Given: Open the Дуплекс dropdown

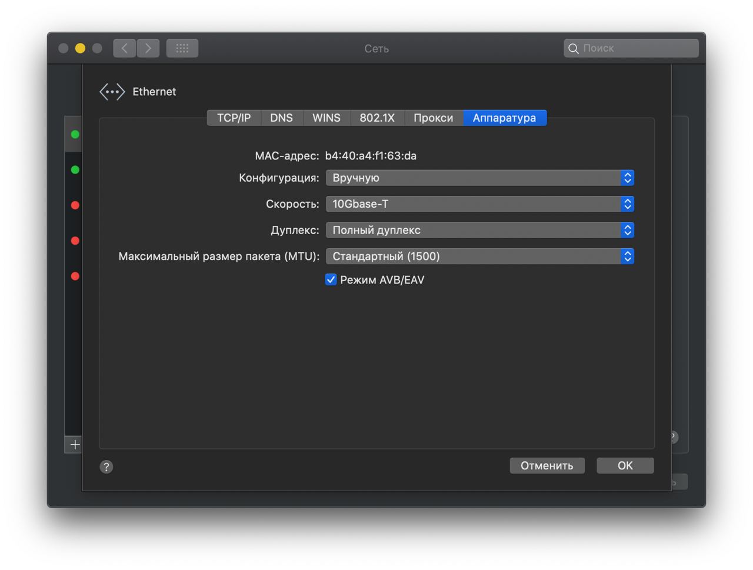Looking at the screenshot, I should (x=480, y=230).
